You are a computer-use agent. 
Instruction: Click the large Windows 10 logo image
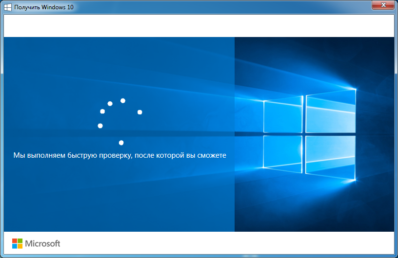310,135
